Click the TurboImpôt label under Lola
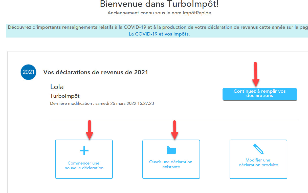 pyautogui.click(x=65, y=96)
